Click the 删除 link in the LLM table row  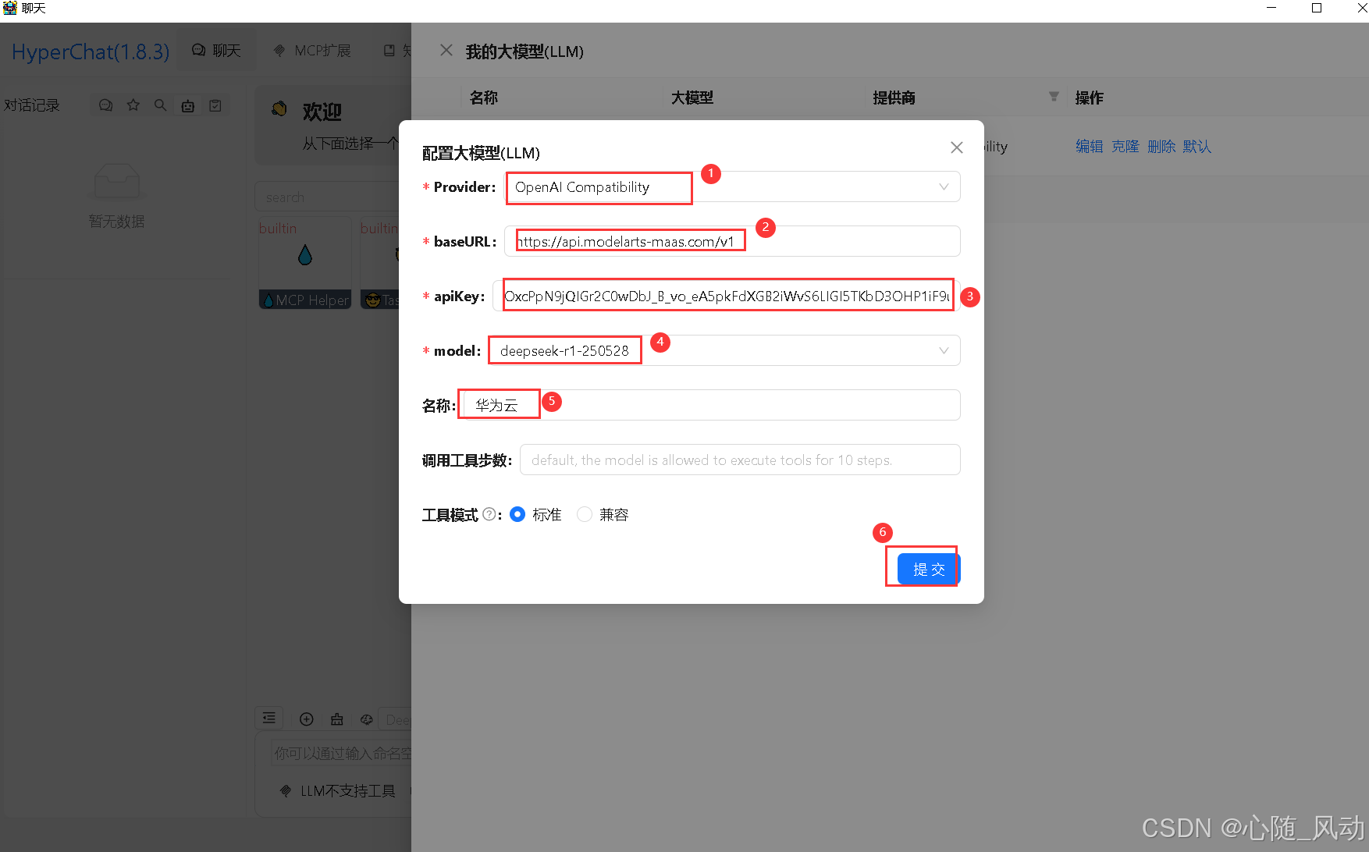click(1161, 146)
